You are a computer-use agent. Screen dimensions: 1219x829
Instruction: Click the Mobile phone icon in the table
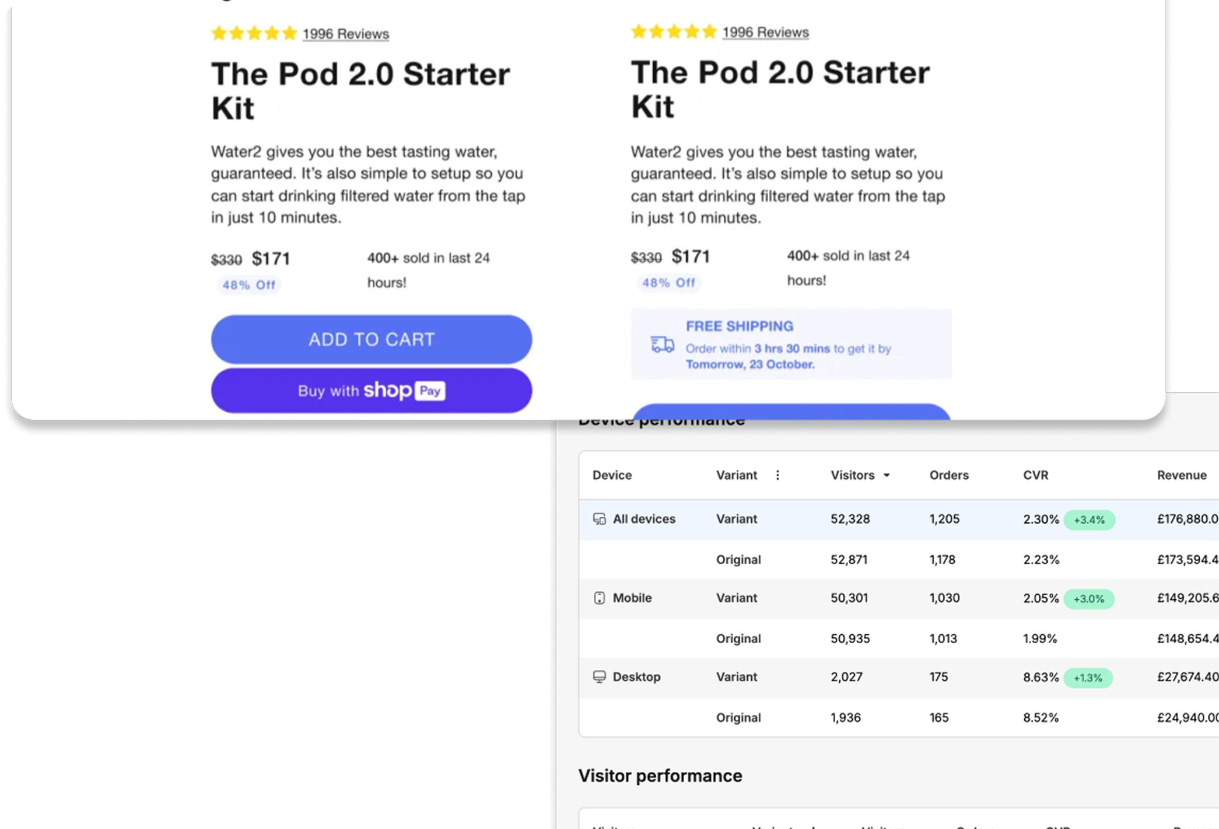pyautogui.click(x=599, y=598)
